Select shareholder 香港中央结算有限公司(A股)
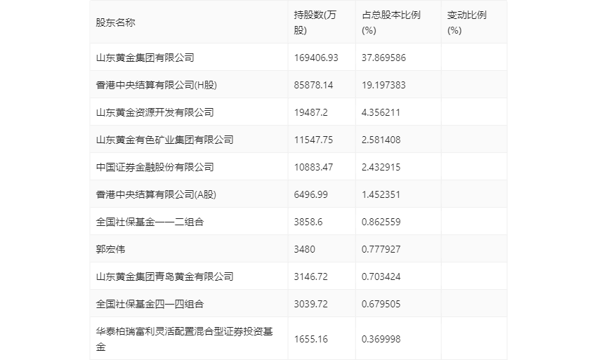Image resolution: width=597 pixels, height=360 pixels. pos(156,194)
